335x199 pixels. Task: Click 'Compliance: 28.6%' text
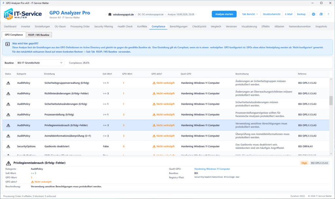(79, 63)
